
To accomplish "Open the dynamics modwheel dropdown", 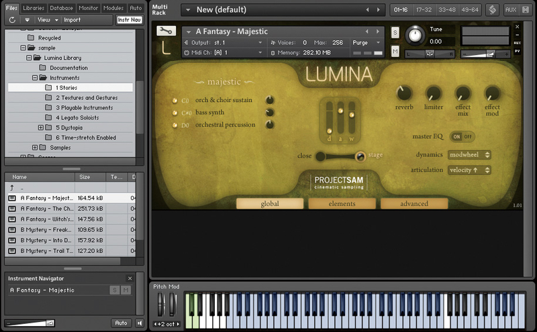I will click(x=469, y=155).
